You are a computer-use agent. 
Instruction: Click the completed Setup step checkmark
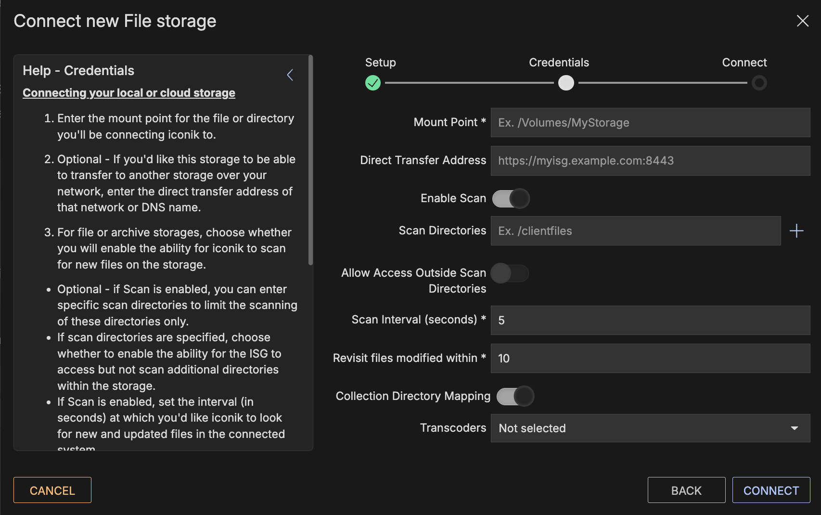click(373, 83)
